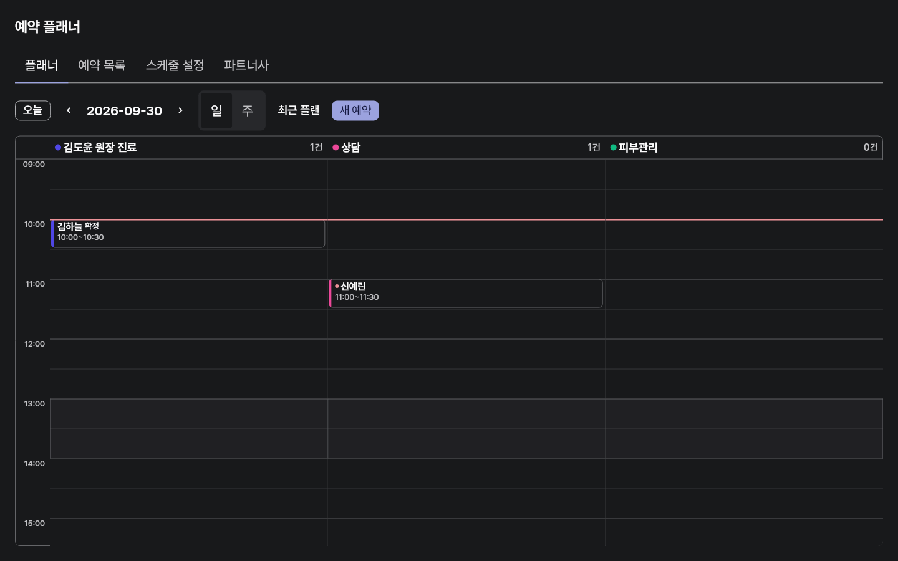Click the 예약 플래너 page title

tap(47, 27)
